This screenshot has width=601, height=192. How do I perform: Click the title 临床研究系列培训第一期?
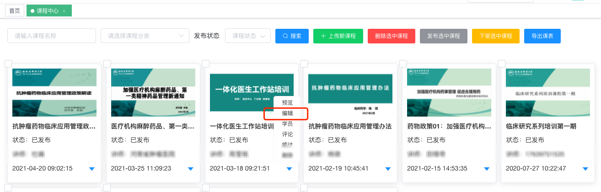point(541,126)
